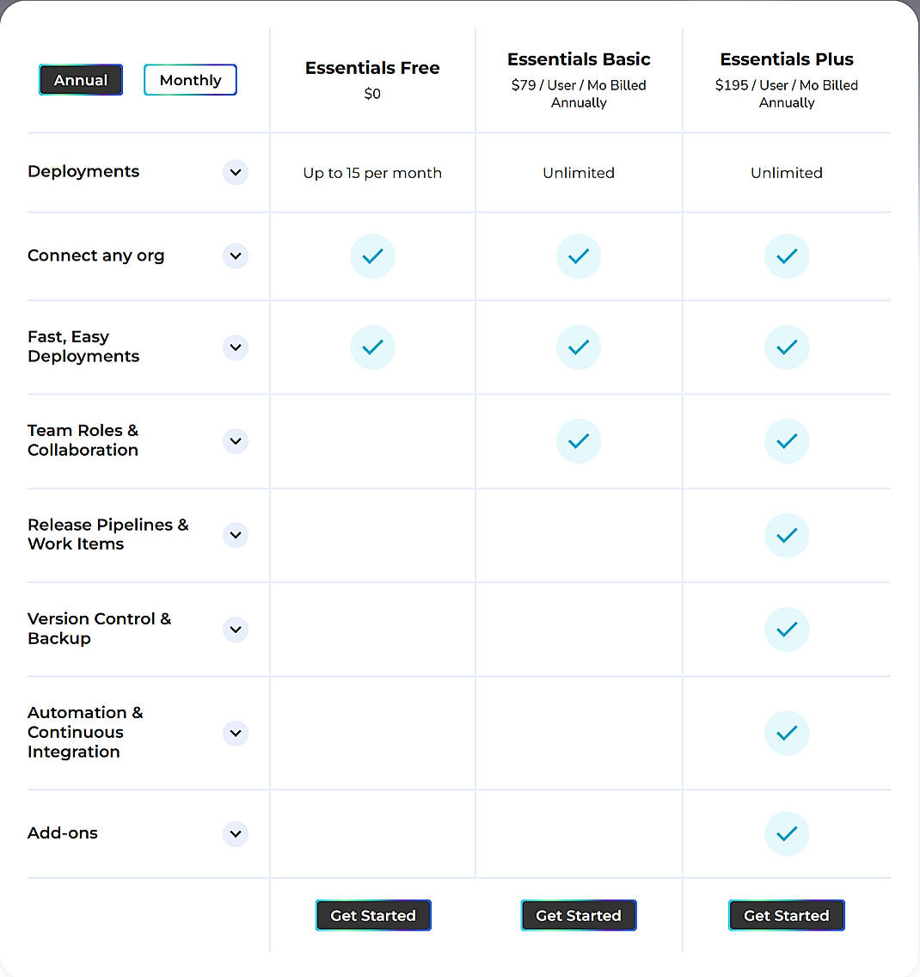The width and height of the screenshot is (920, 977).
Task: Click the Version Control checkmark under Essentials Plus
Action: point(787,629)
